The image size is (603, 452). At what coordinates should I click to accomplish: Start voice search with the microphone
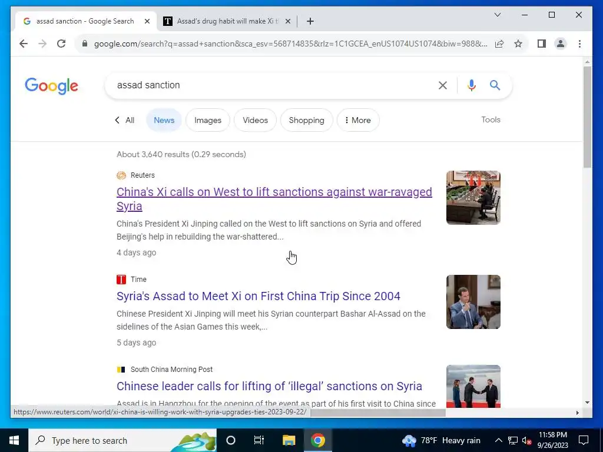[x=472, y=85]
